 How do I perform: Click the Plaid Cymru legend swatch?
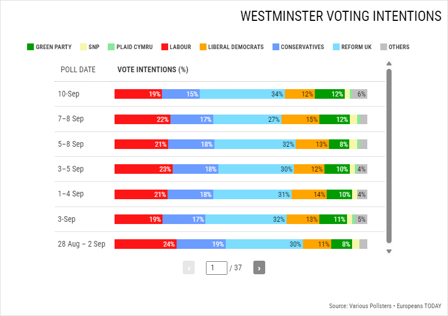[x=111, y=47]
